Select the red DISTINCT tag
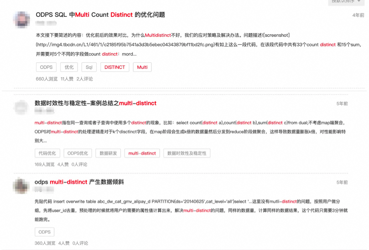 pos(114,67)
